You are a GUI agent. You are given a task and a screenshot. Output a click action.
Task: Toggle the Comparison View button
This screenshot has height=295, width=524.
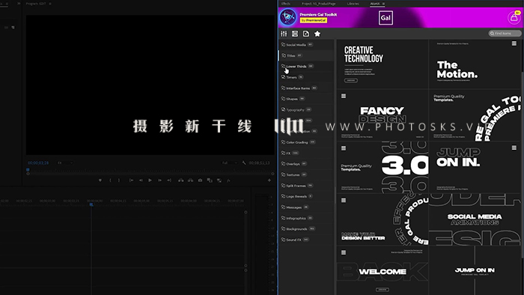point(219,180)
